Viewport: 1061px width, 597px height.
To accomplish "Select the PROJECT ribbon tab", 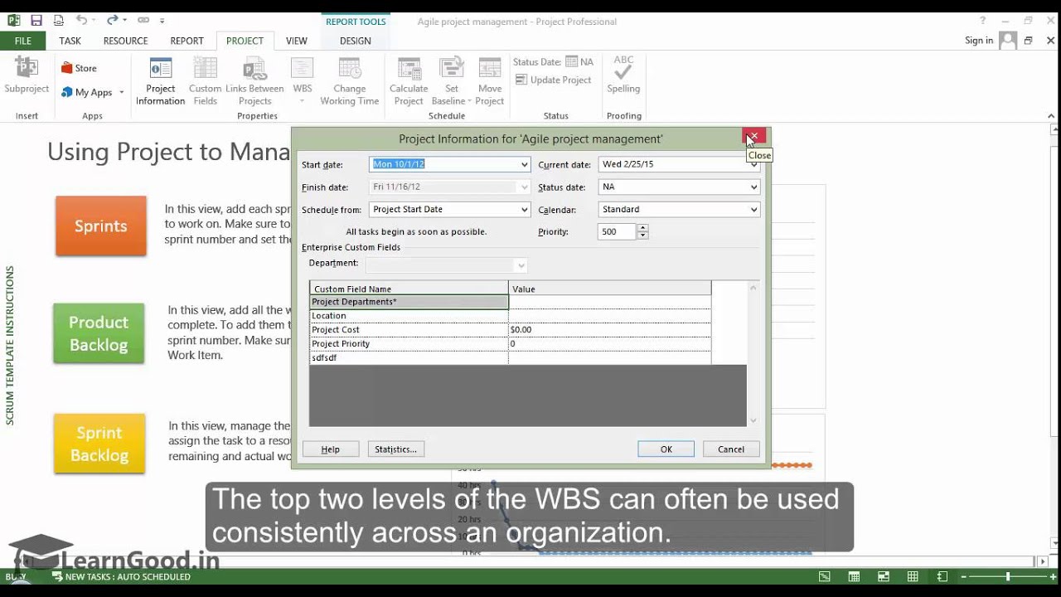I will point(245,41).
